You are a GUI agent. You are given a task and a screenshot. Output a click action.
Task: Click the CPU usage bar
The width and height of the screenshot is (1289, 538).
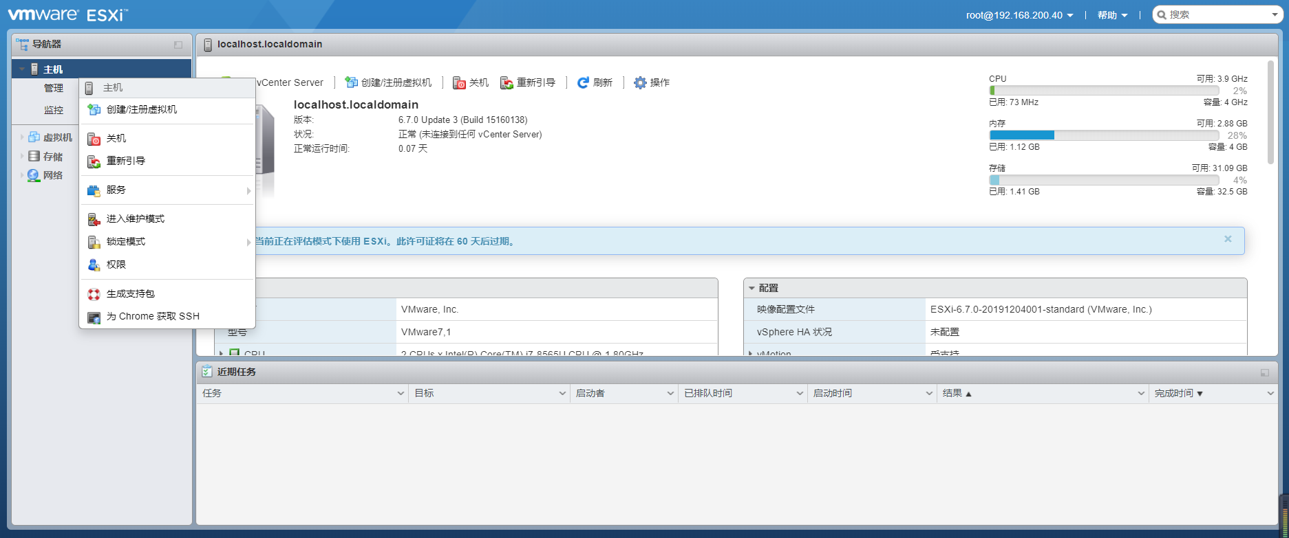1104,91
